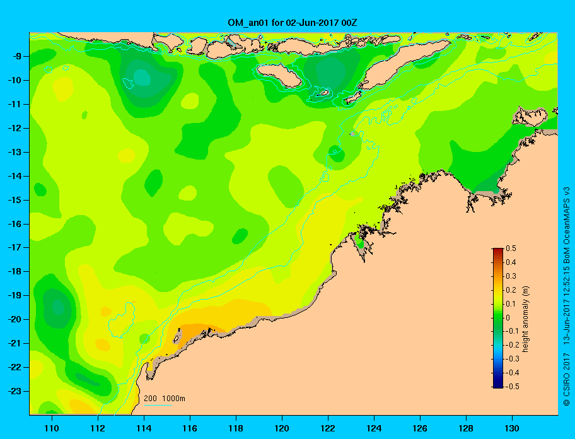The height and width of the screenshot is (439, 575).
Task: Click latitude axis label "-21"
Action: tap(14, 344)
